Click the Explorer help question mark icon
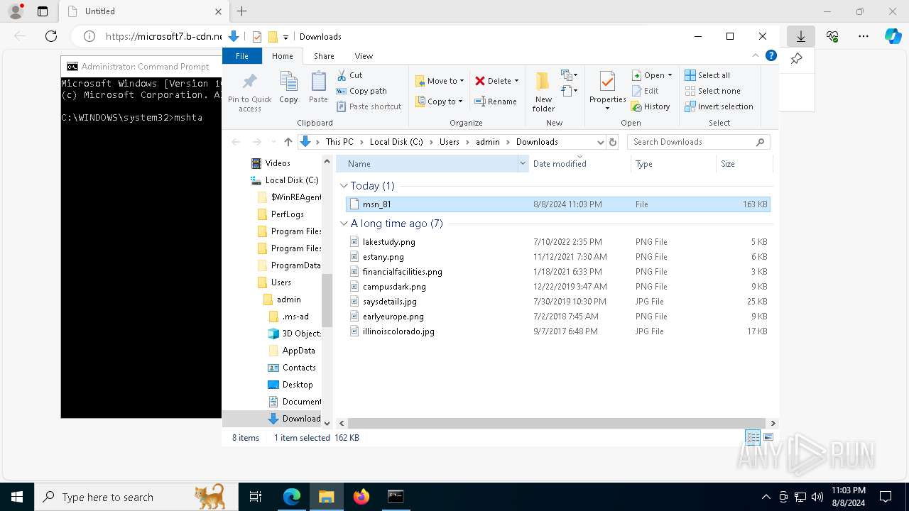Viewport: 909px width, 511px height. (x=771, y=55)
